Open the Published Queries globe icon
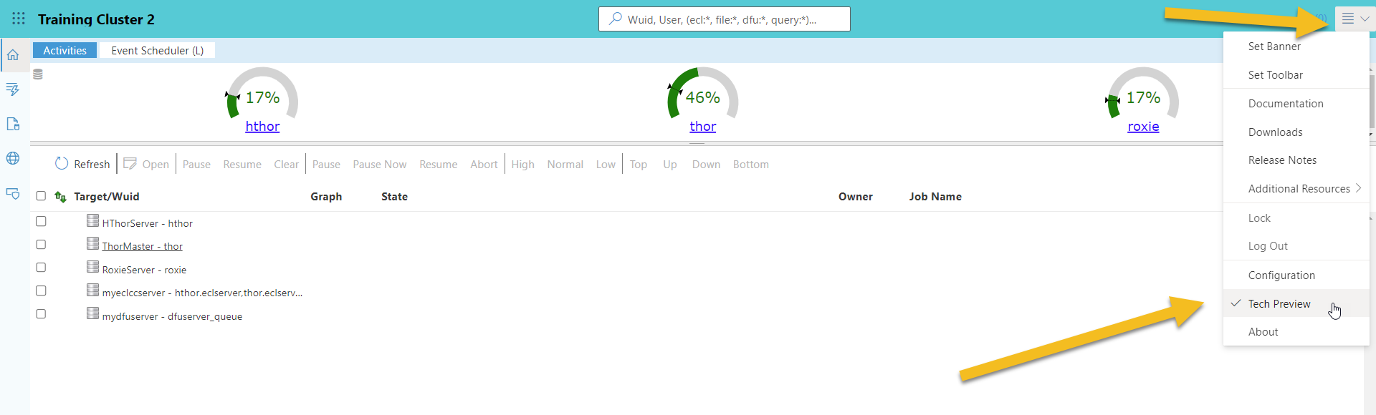This screenshot has width=1376, height=415. point(13,158)
